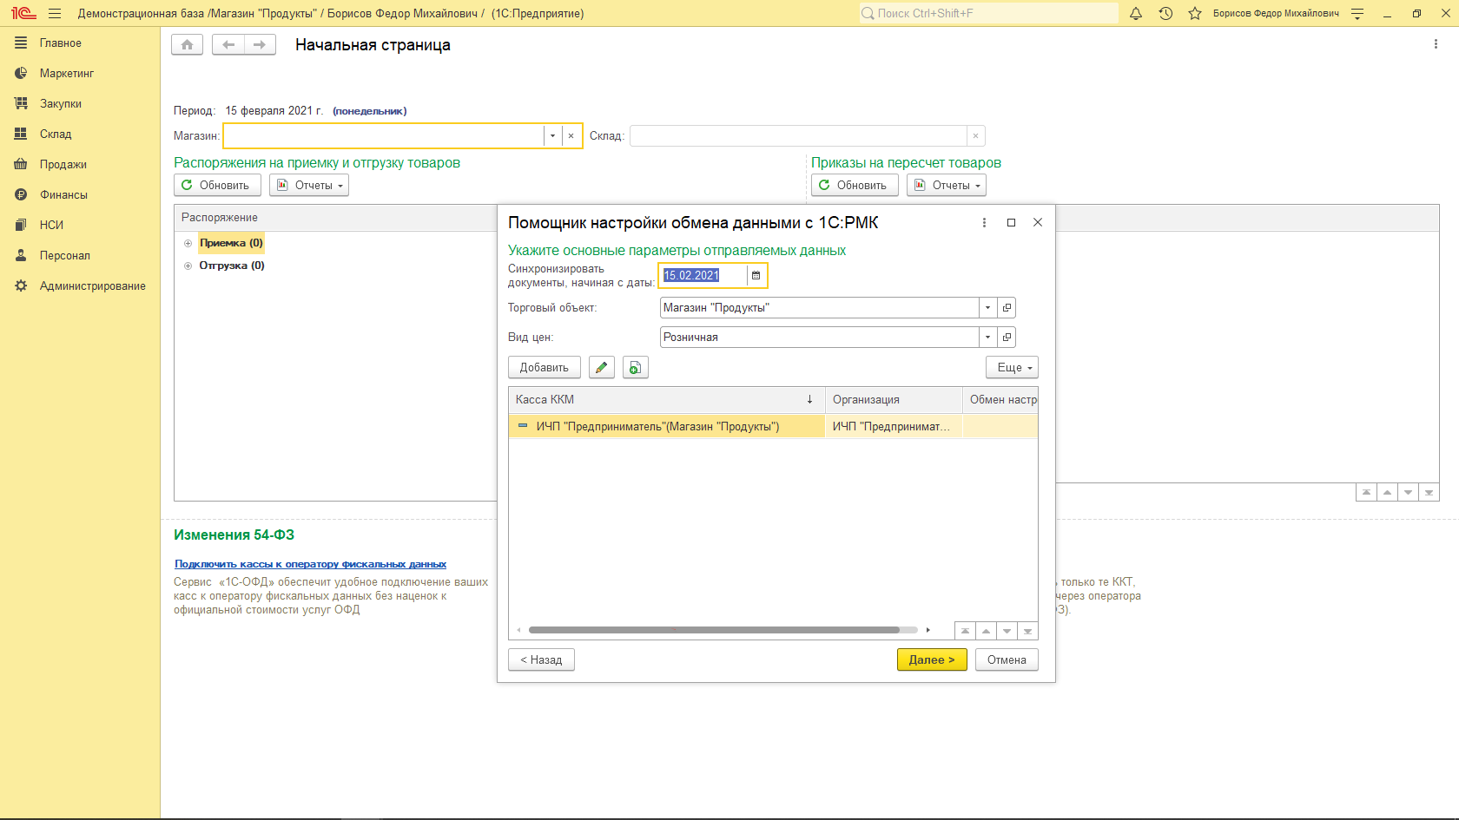Edit the selected Касса ККМ with the pencil icon

tap(601, 367)
